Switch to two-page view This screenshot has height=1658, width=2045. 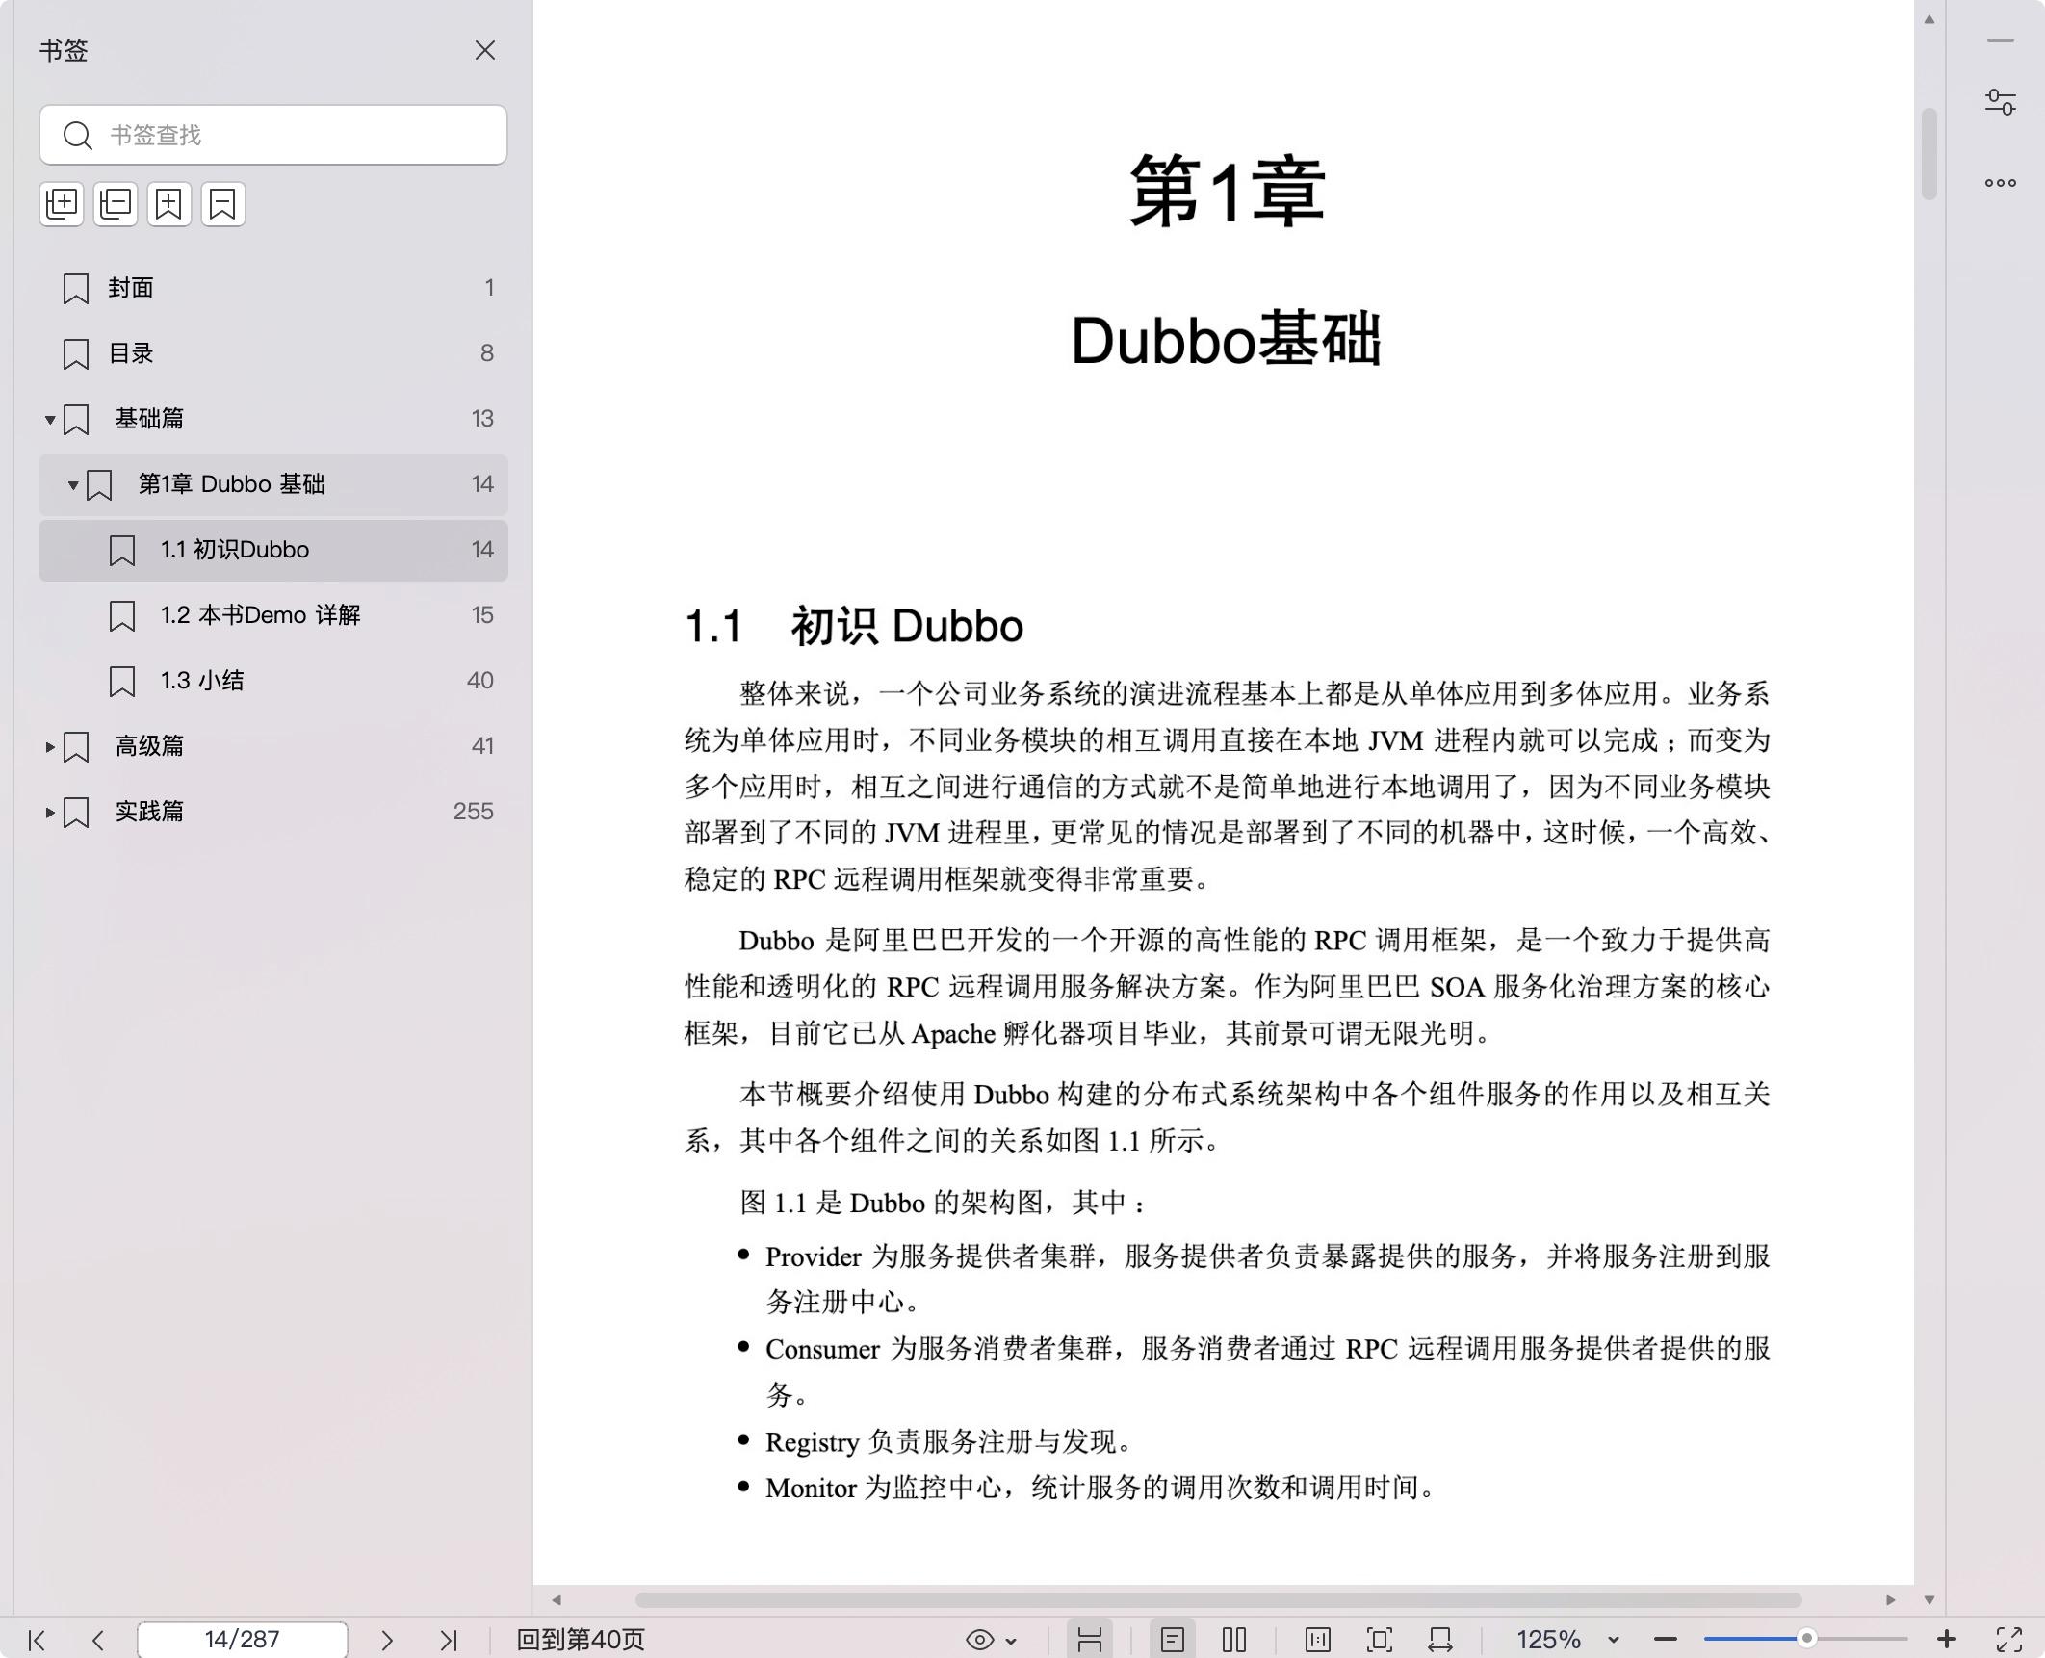click(1234, 1640)
